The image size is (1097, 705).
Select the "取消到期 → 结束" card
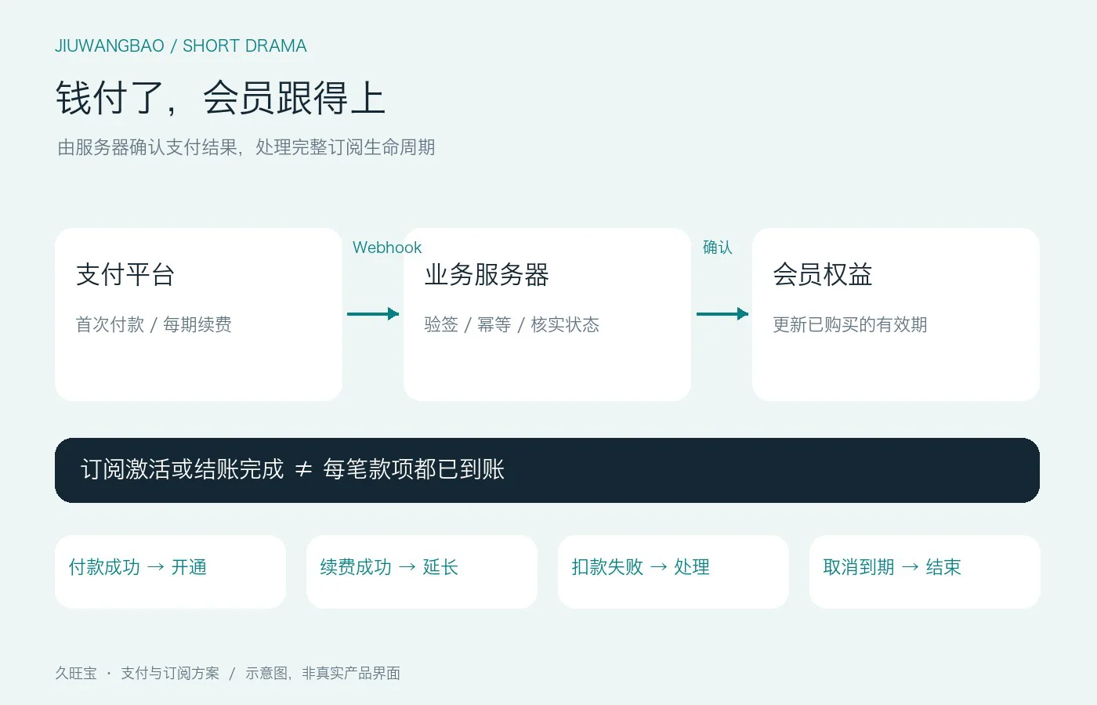(x=925, y=572)
